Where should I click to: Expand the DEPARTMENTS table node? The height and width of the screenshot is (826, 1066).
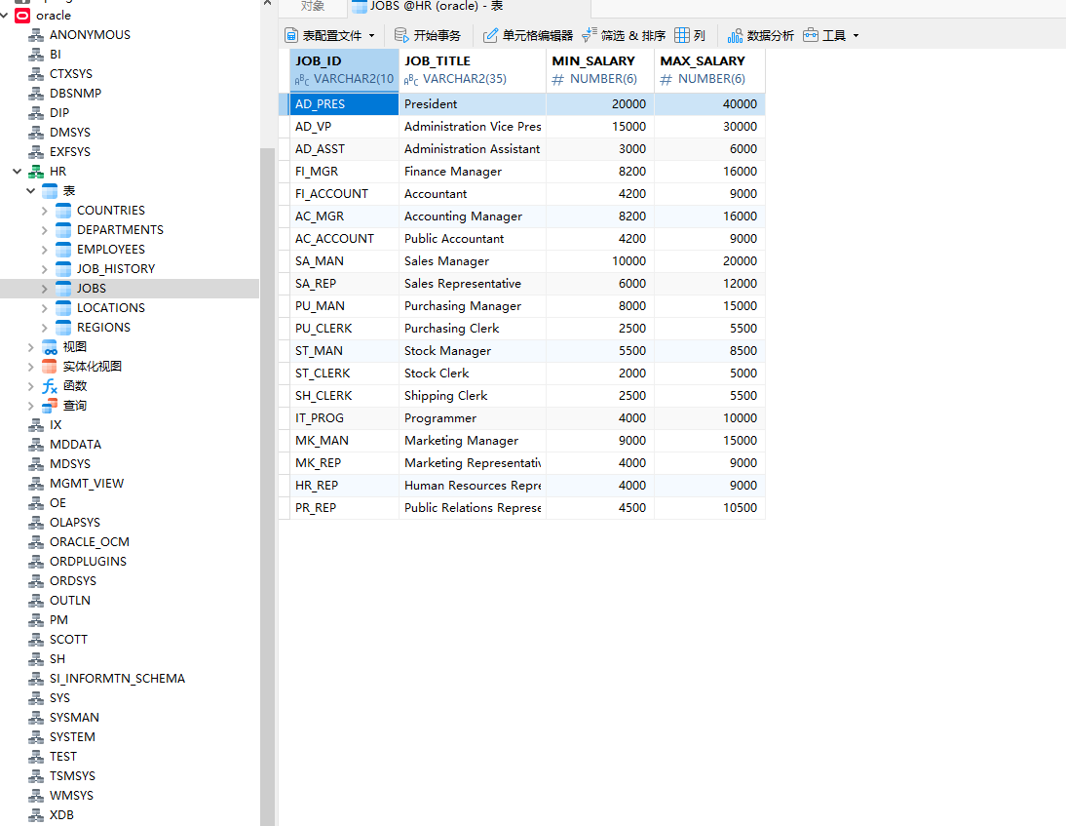coord(44,230)
